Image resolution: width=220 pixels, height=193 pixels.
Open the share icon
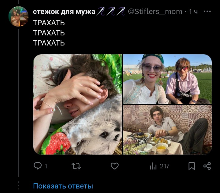click(x=207, y=166)
